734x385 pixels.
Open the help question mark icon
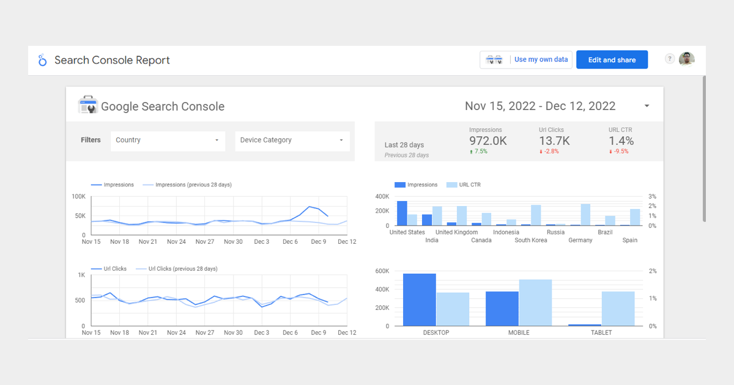pos(670,59)
